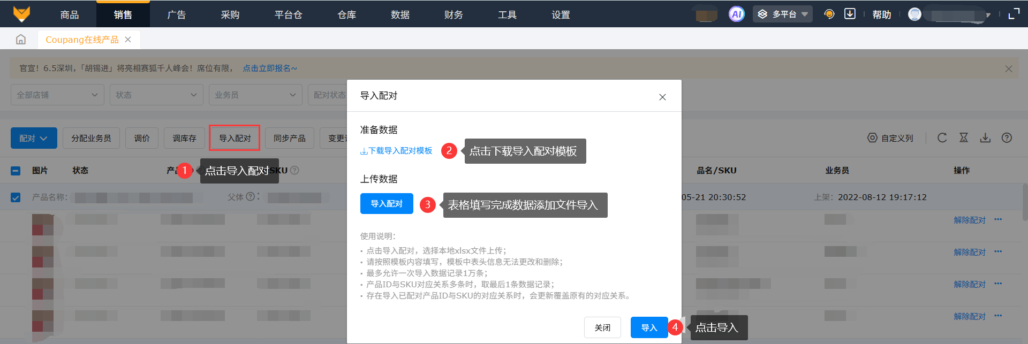Click 业务员 column header

837,170
